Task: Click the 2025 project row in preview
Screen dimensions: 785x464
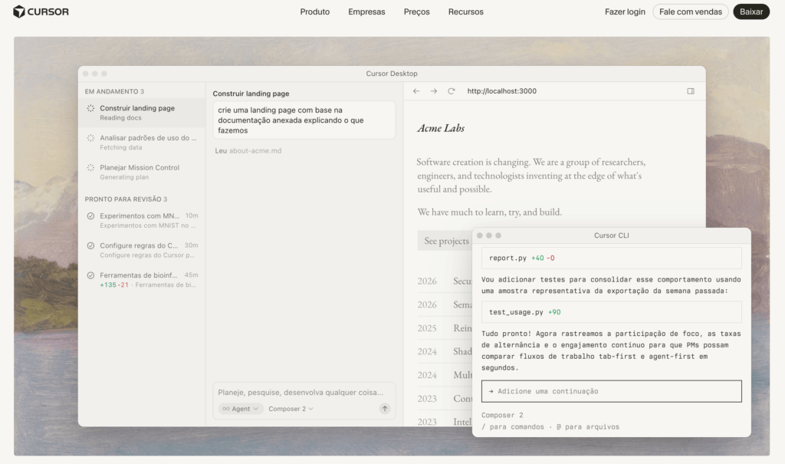Action: tap(445, 328)
